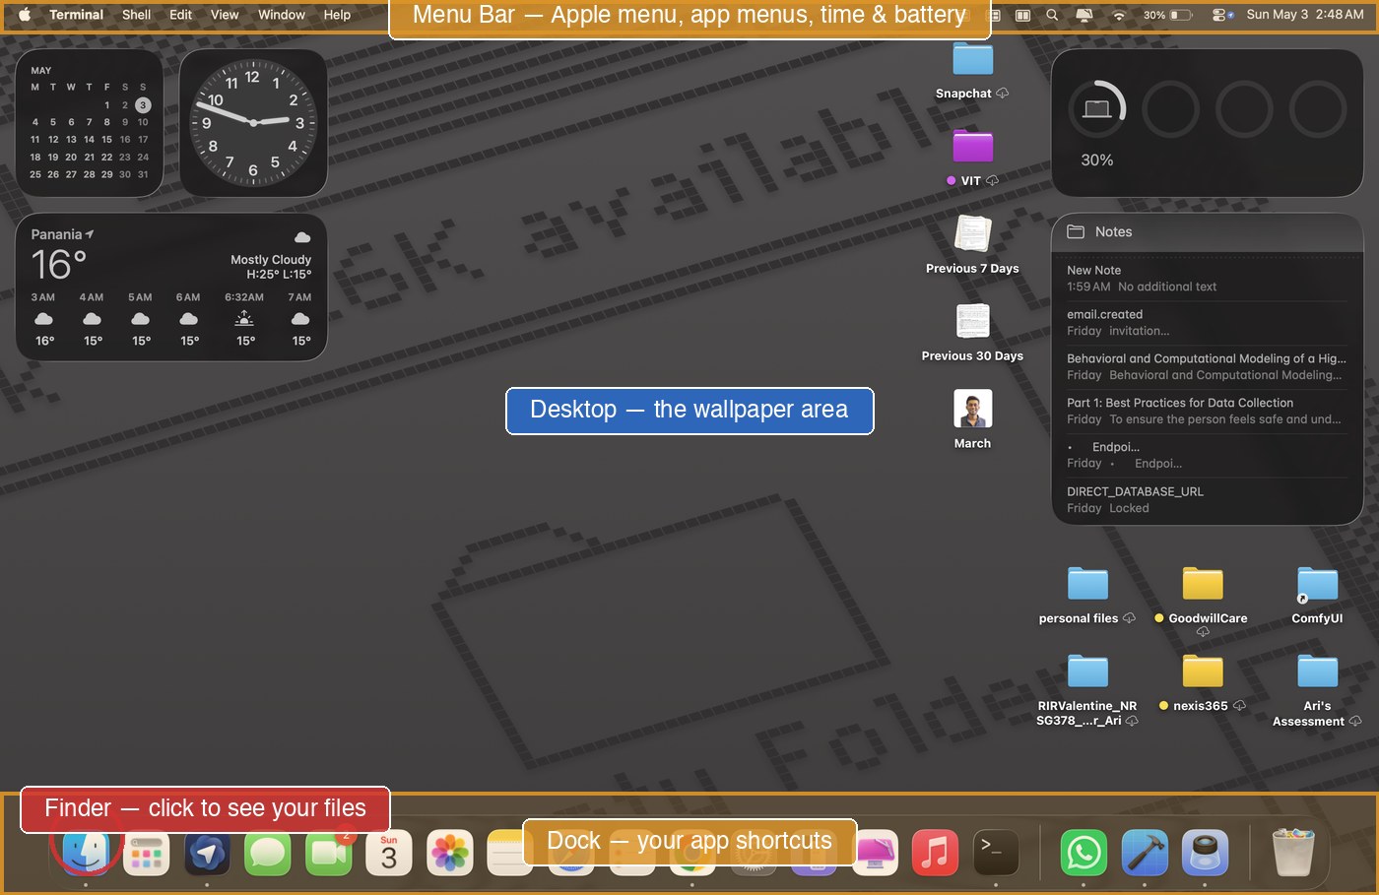Select the Previous 7 Days desktop stack

coord(972,244)
